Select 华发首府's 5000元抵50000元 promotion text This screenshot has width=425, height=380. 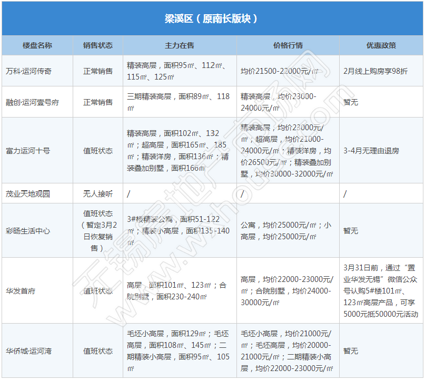tap(380, 315)
